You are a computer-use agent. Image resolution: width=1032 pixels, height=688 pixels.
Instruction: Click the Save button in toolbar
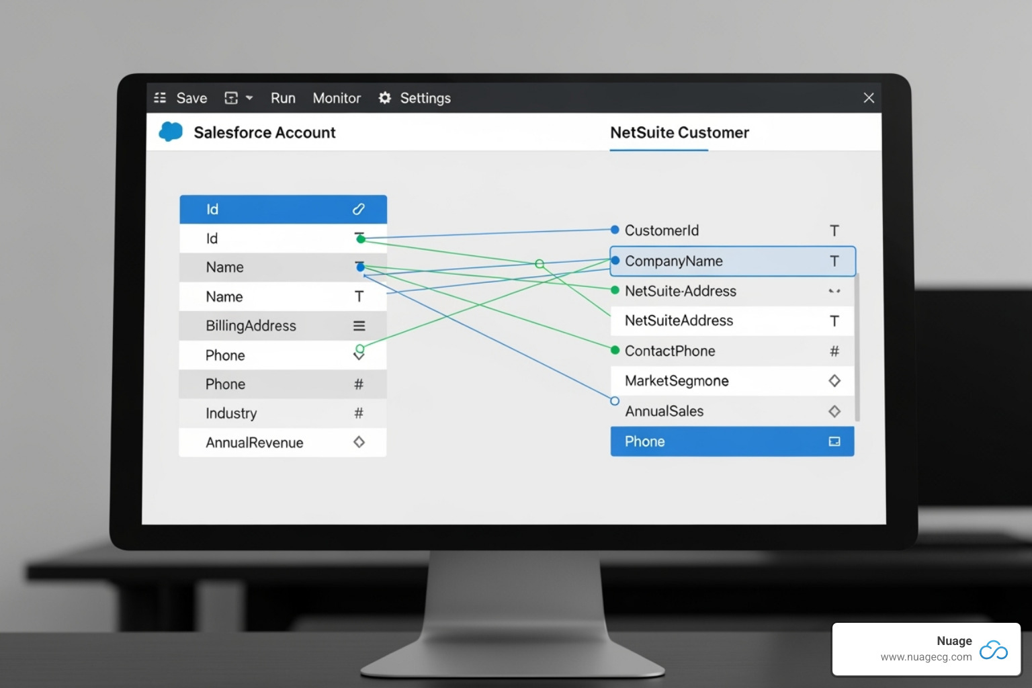(191, 98)
